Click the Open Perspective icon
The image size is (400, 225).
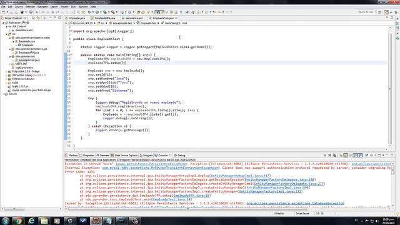pos(379,12)
